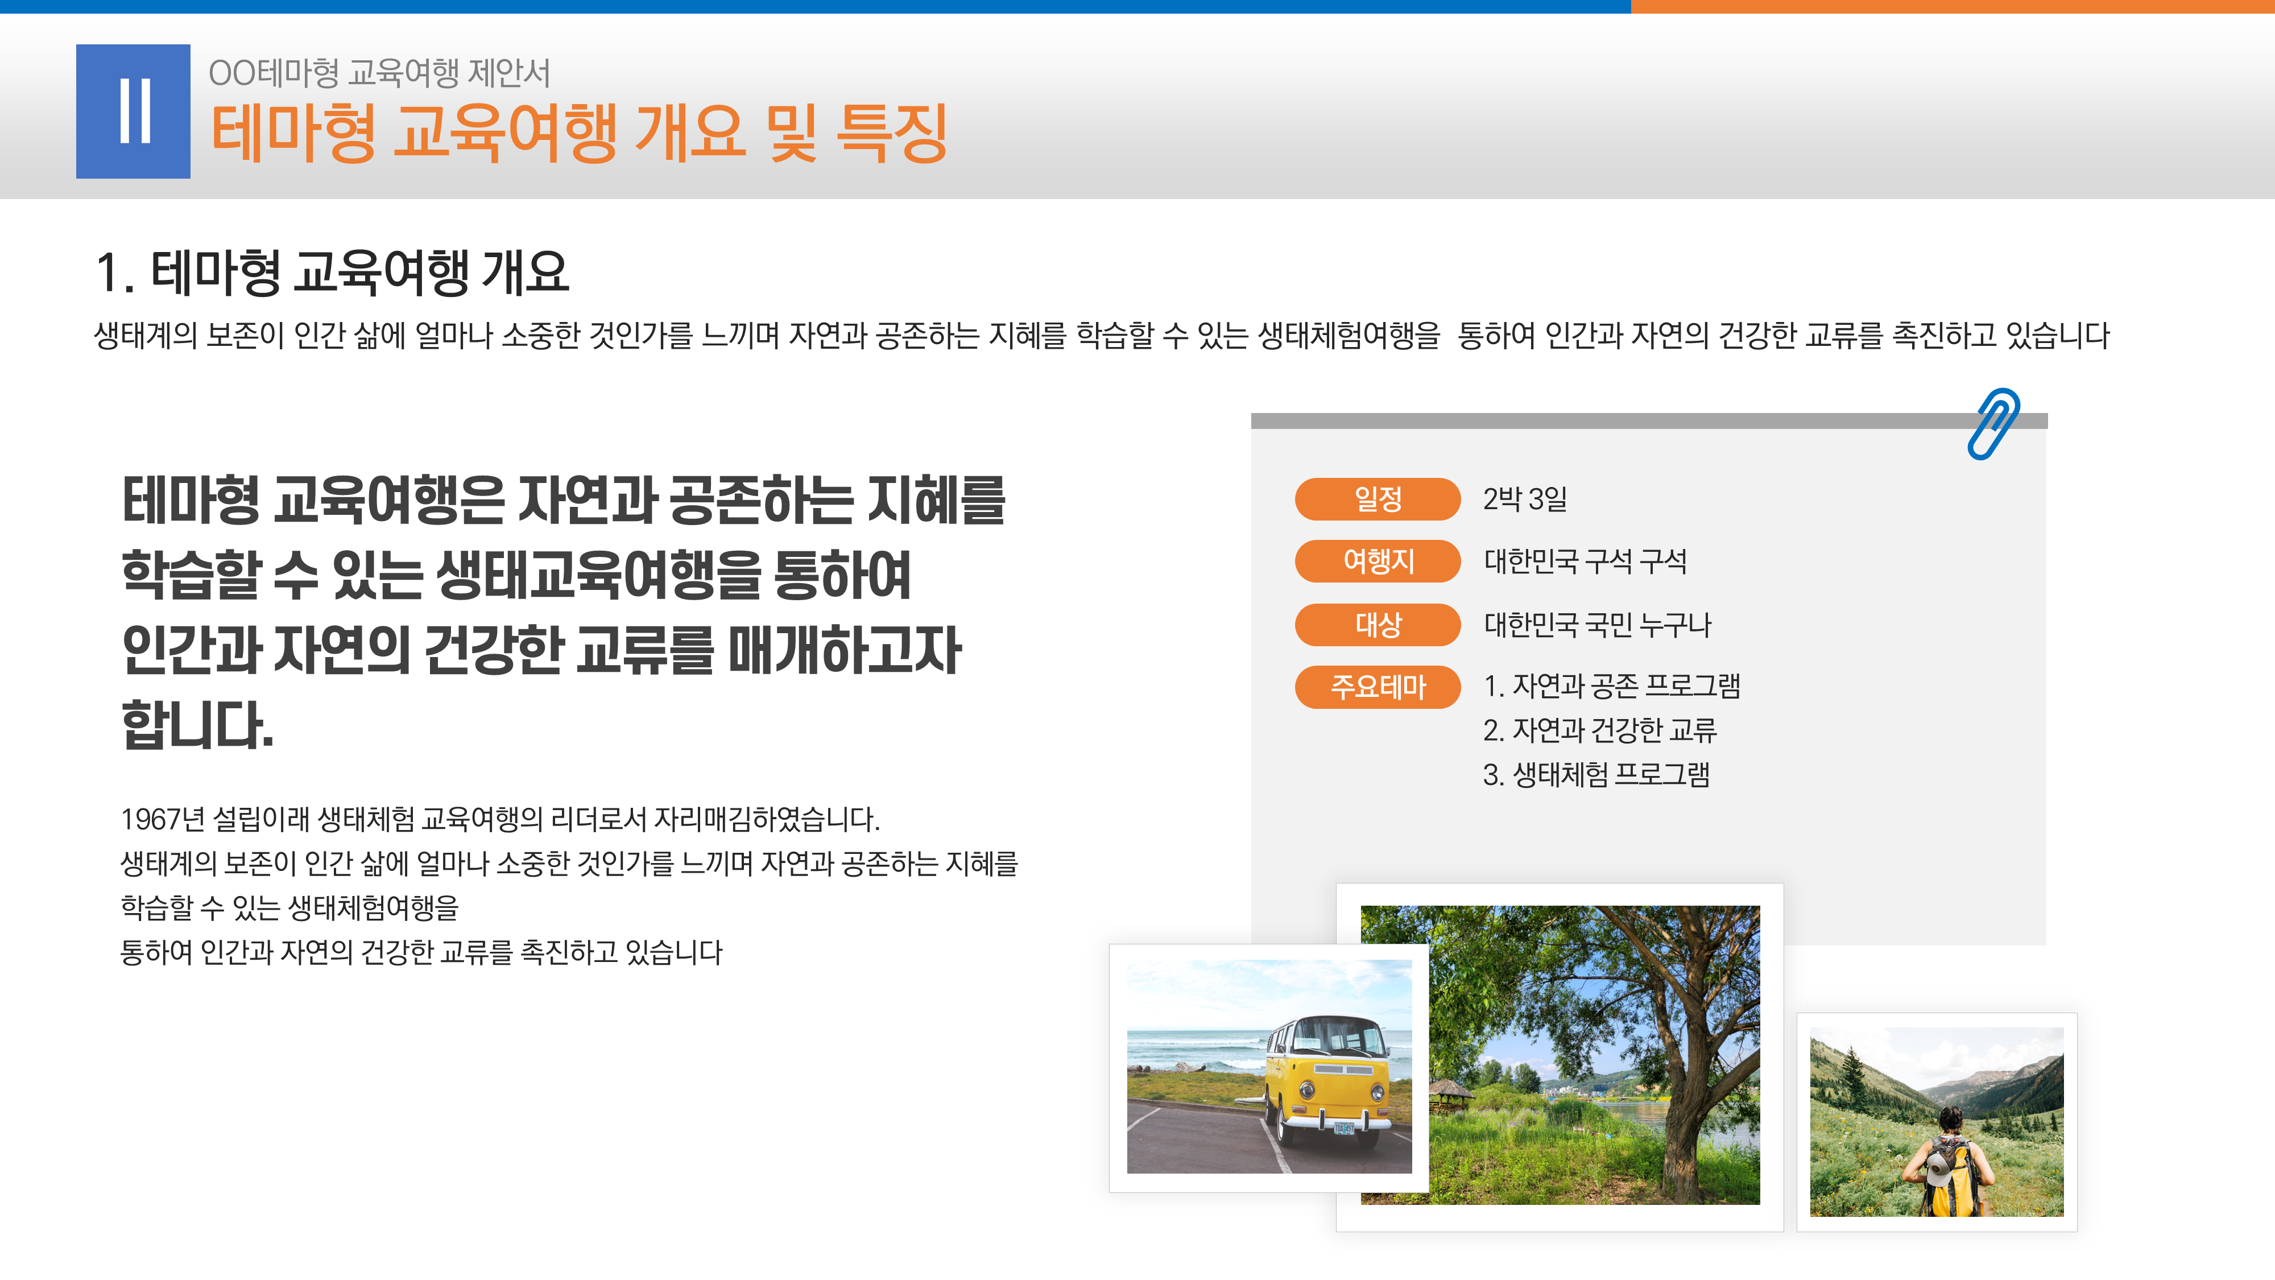Click the small line starting 생태계의 보존이 above 학습할 수
Image resolution: width=2275 pixels, height=1280 pixels.
[569, 864]
